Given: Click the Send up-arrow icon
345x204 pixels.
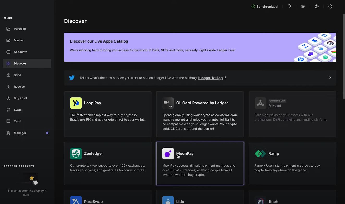Looking at the screenshot, I should [x=8, y=75].
